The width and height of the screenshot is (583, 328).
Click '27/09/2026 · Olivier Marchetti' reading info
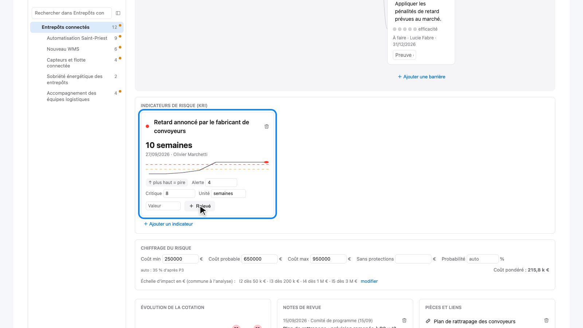[x=177, y=155]
